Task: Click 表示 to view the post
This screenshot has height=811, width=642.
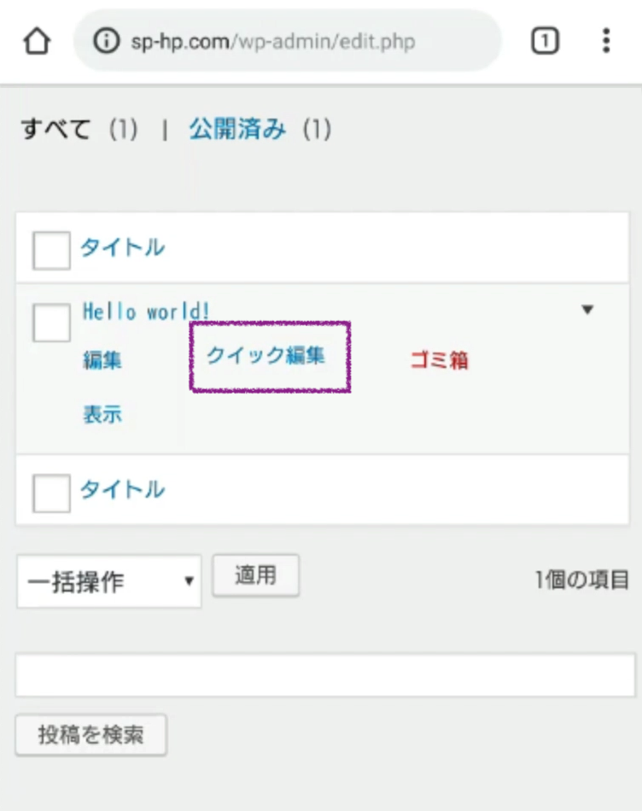Action: point(102,415)
